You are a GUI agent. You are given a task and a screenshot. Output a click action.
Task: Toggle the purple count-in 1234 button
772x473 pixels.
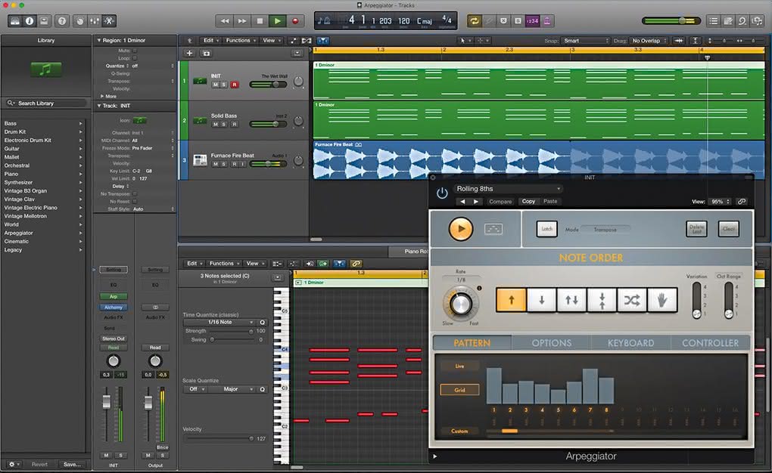click(532, 21)
